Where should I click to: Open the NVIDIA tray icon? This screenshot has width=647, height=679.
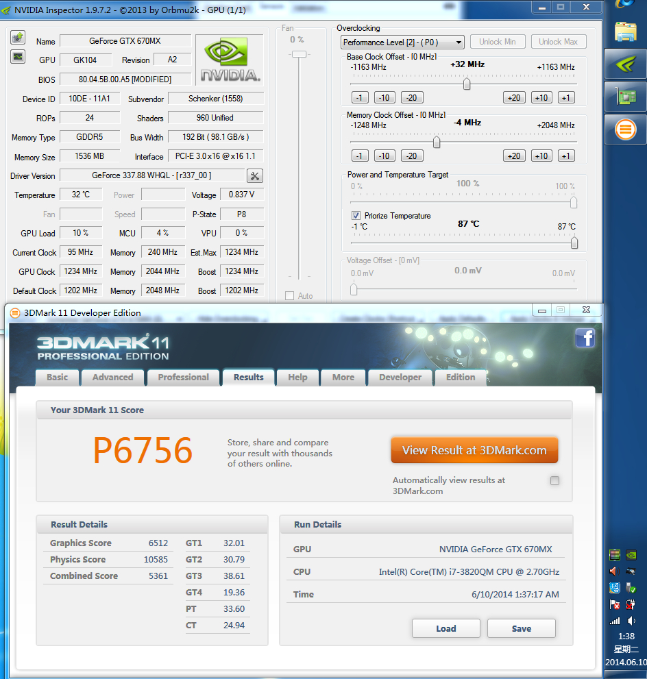click(631, 555)
